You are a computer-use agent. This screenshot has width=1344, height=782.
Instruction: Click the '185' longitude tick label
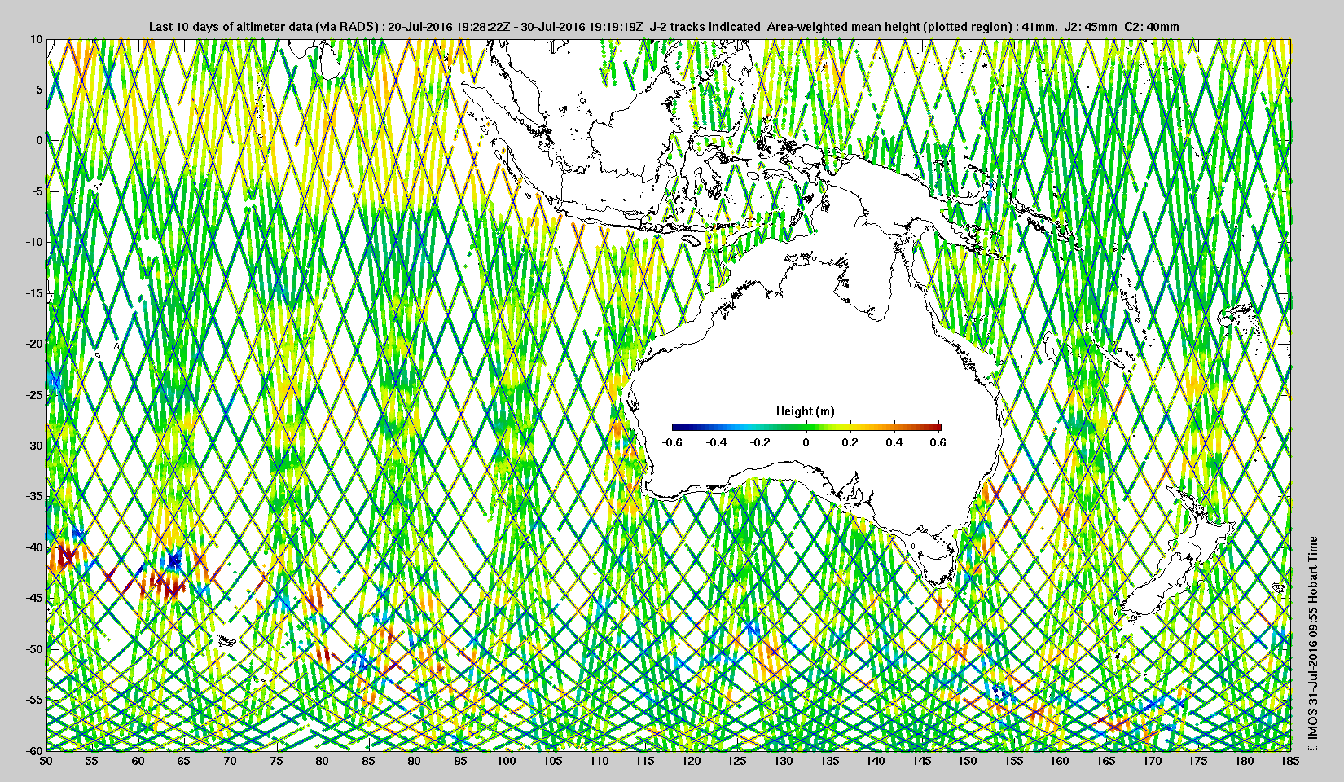pos(1290,761)
